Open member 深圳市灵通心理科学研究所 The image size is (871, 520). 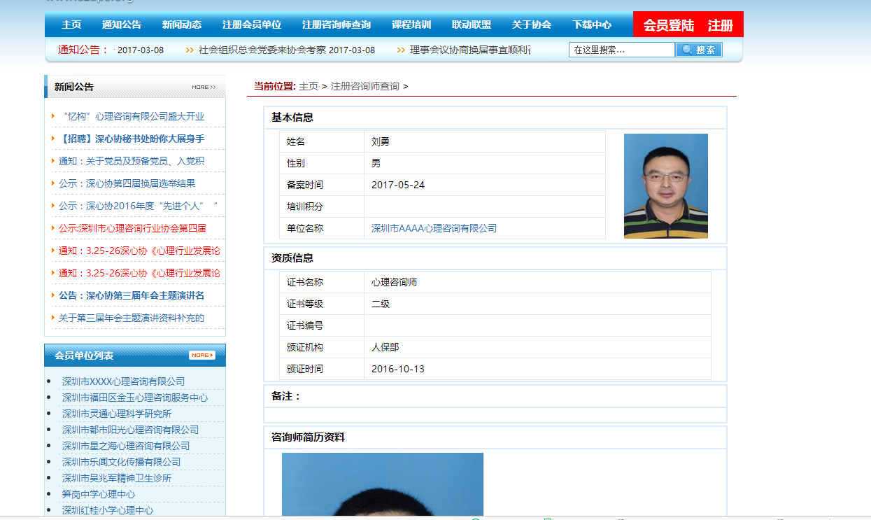(x=117, y=414)
